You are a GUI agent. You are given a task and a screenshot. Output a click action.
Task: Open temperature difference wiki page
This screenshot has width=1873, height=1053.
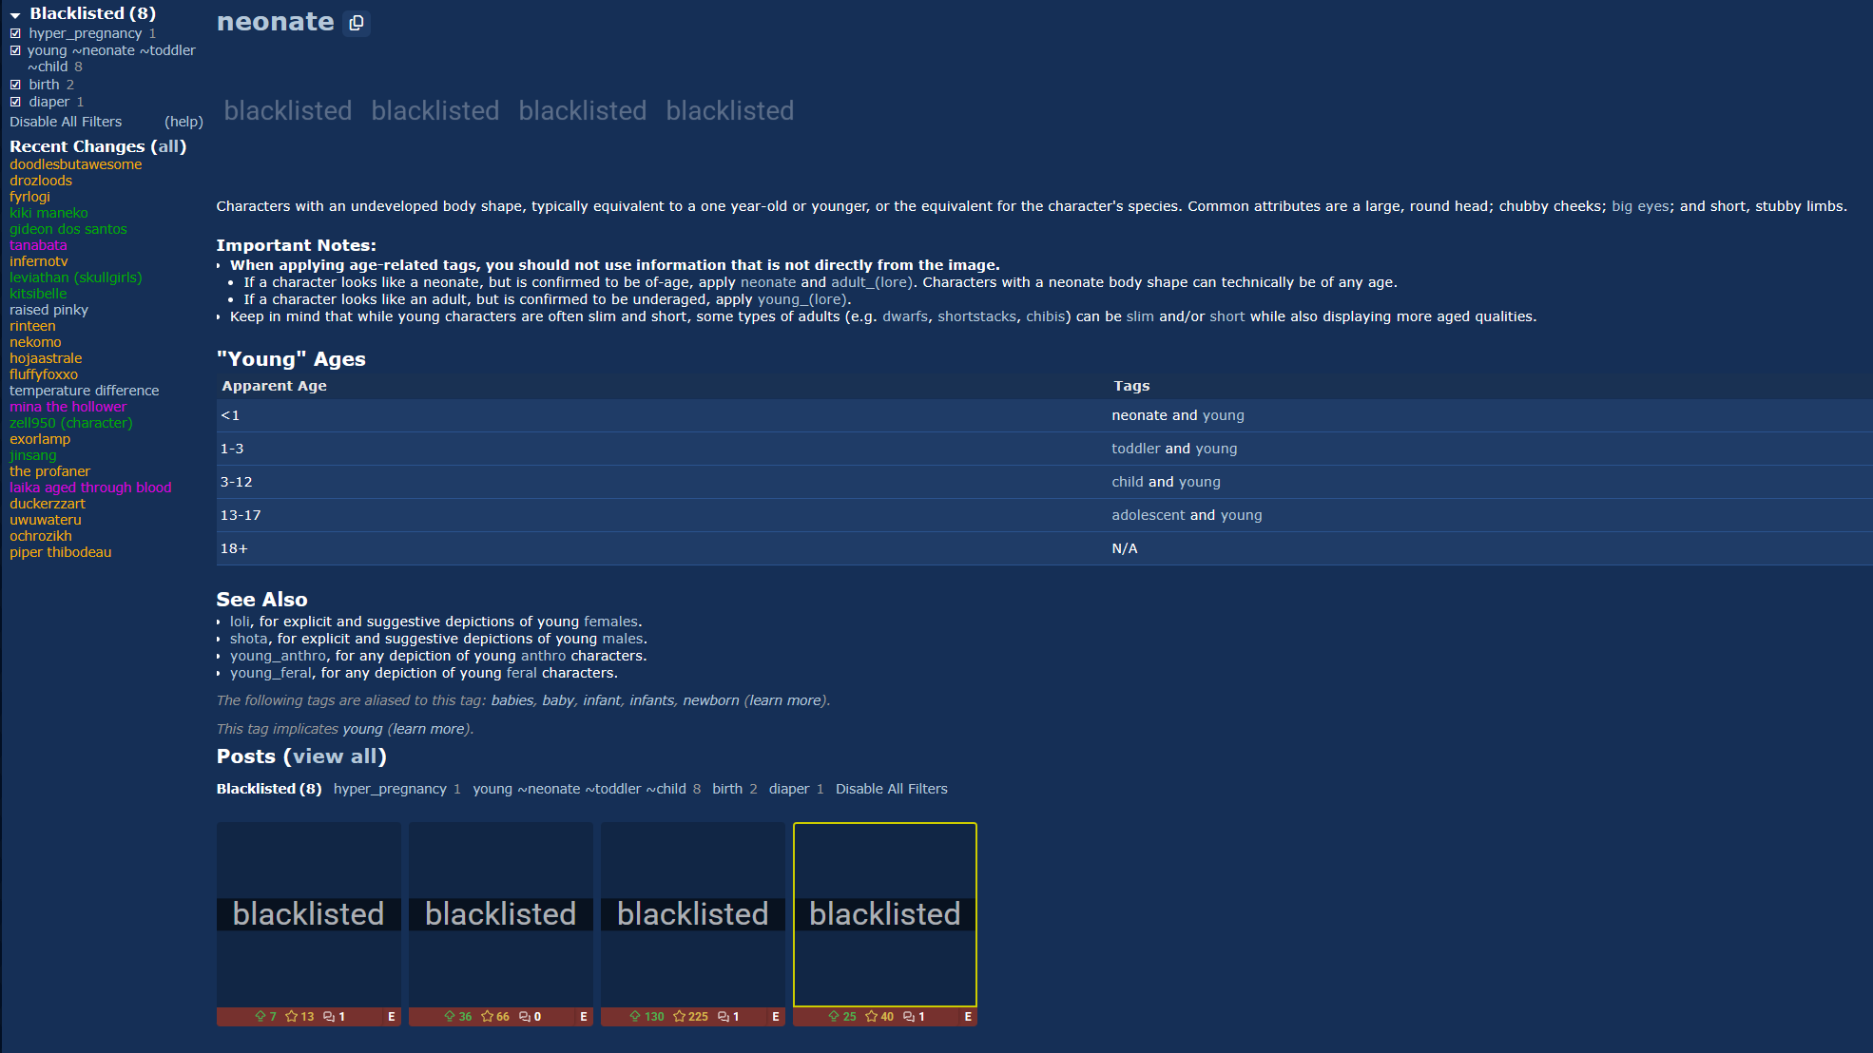(x=84, y=391)
